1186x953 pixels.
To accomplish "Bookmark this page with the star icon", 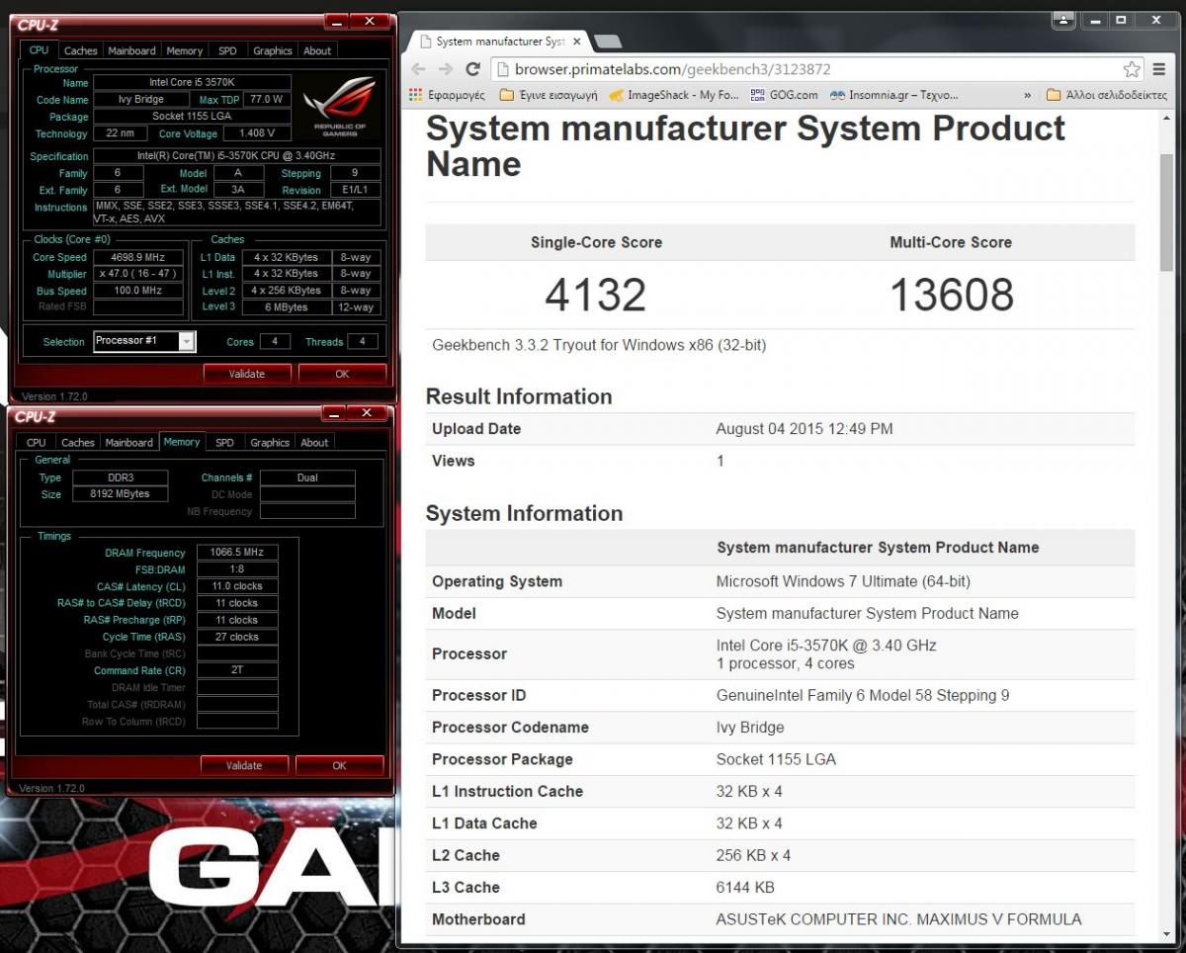I will (1132, 69).
